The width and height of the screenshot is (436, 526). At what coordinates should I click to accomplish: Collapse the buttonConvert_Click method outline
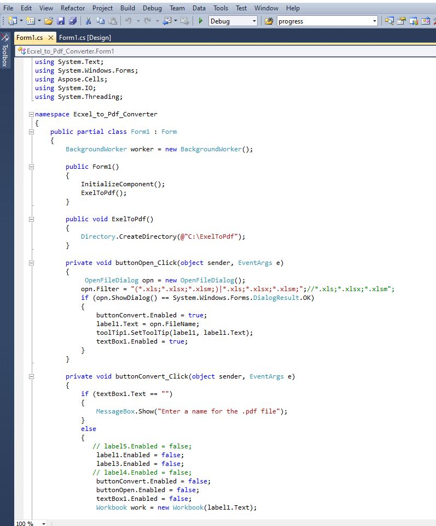(x=31, y=377)
